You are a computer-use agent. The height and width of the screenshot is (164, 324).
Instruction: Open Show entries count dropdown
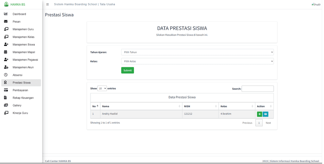(x=102, y=88)
